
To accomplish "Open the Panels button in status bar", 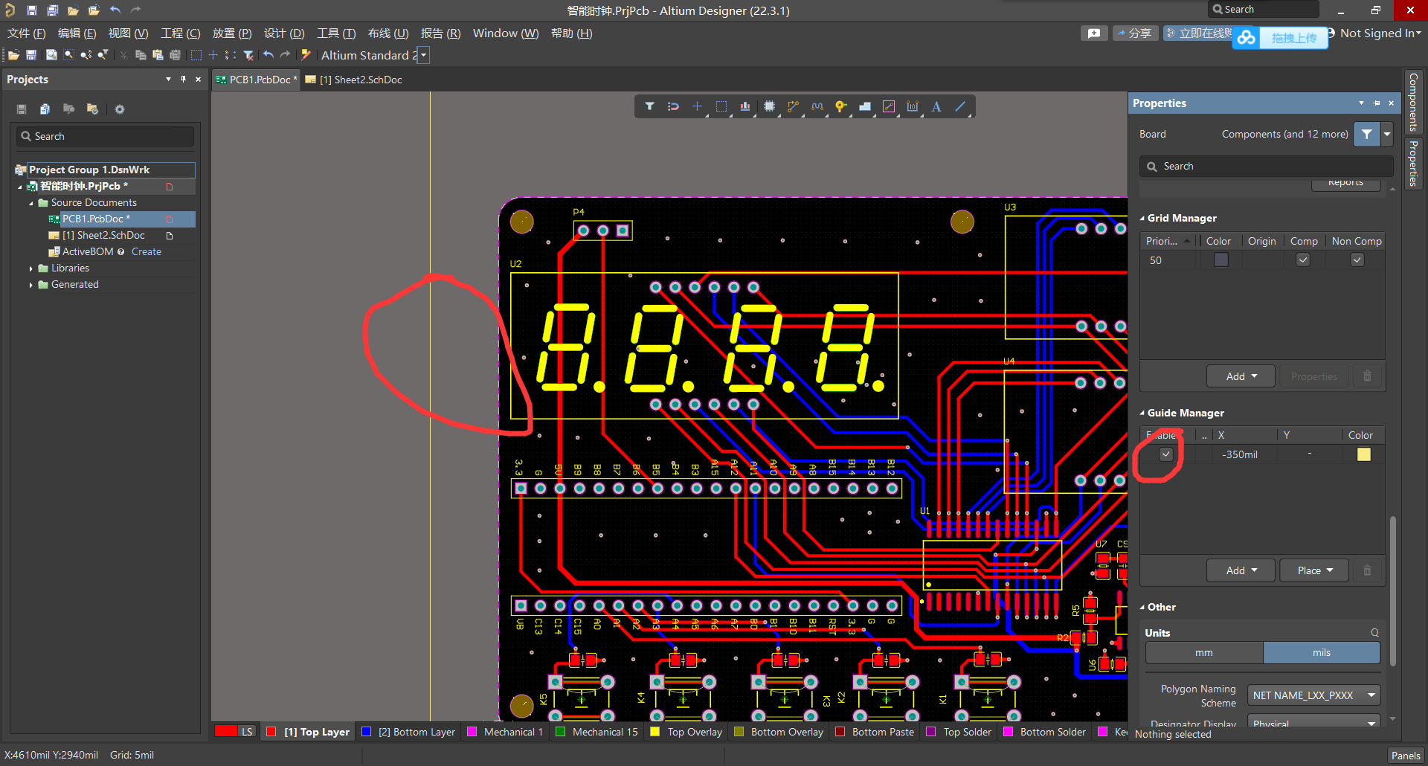I will [1406, 755].
